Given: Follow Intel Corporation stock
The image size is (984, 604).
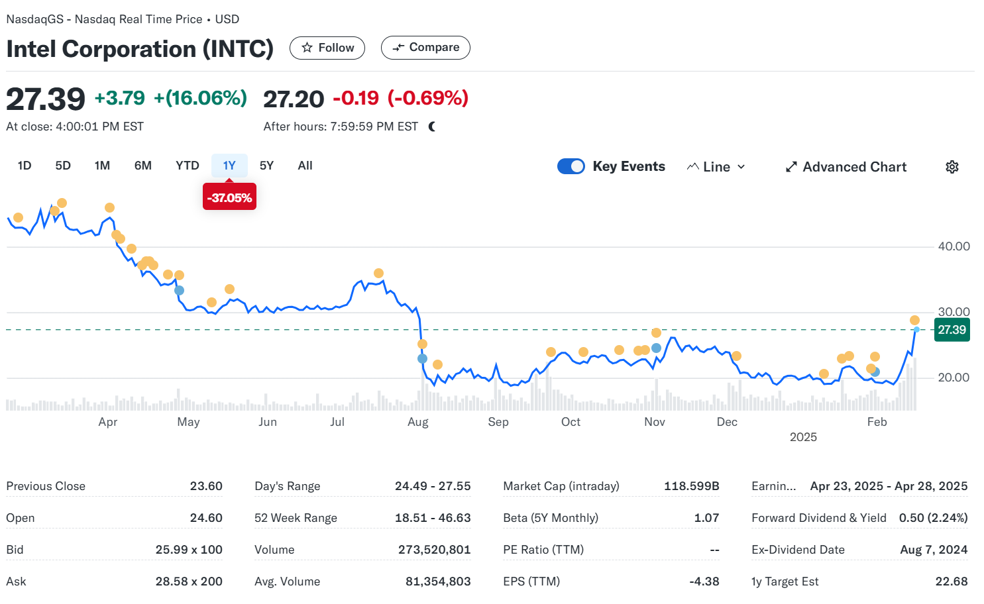Looking at the screenshot, I should click(x=327, y=48).
